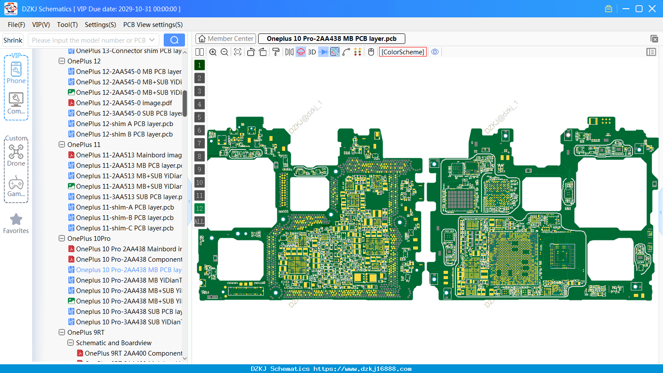
Task: Open the Computer category in sidebar
Action: [16, 103]
